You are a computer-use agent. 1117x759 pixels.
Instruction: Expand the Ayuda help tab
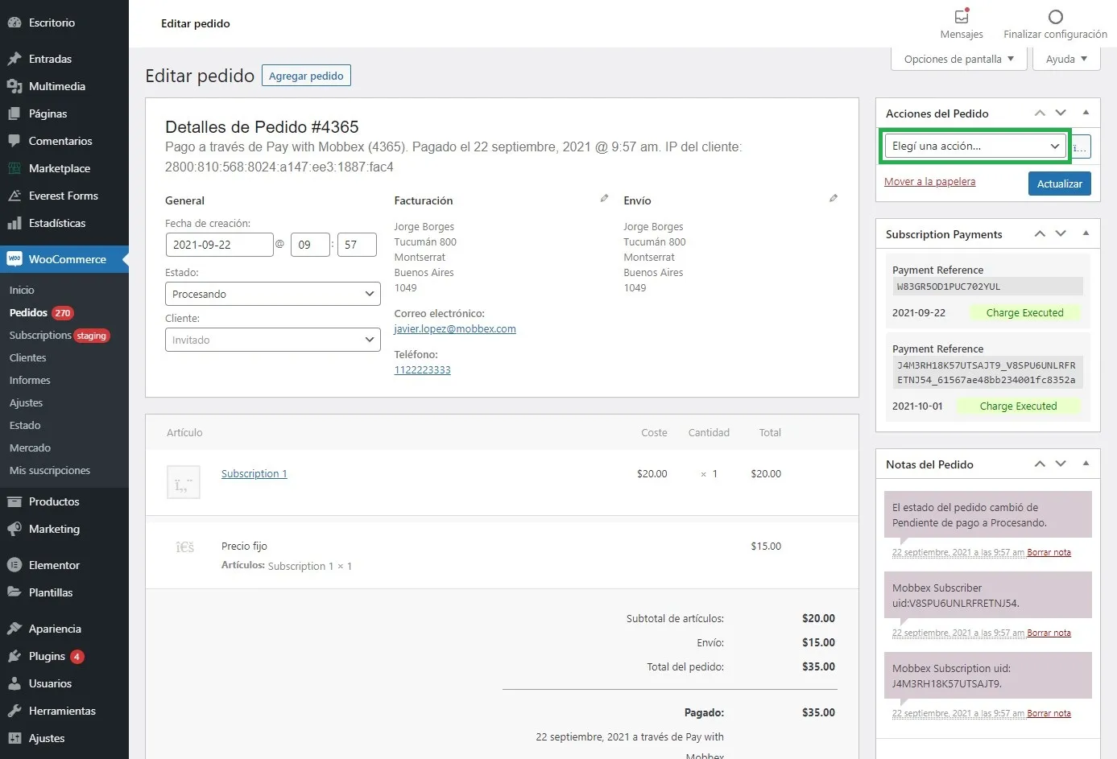click(1066, 59)
